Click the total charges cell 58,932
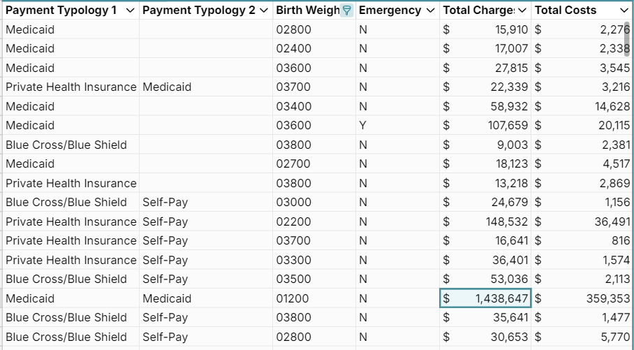634x350 pixels. point(485,106)
